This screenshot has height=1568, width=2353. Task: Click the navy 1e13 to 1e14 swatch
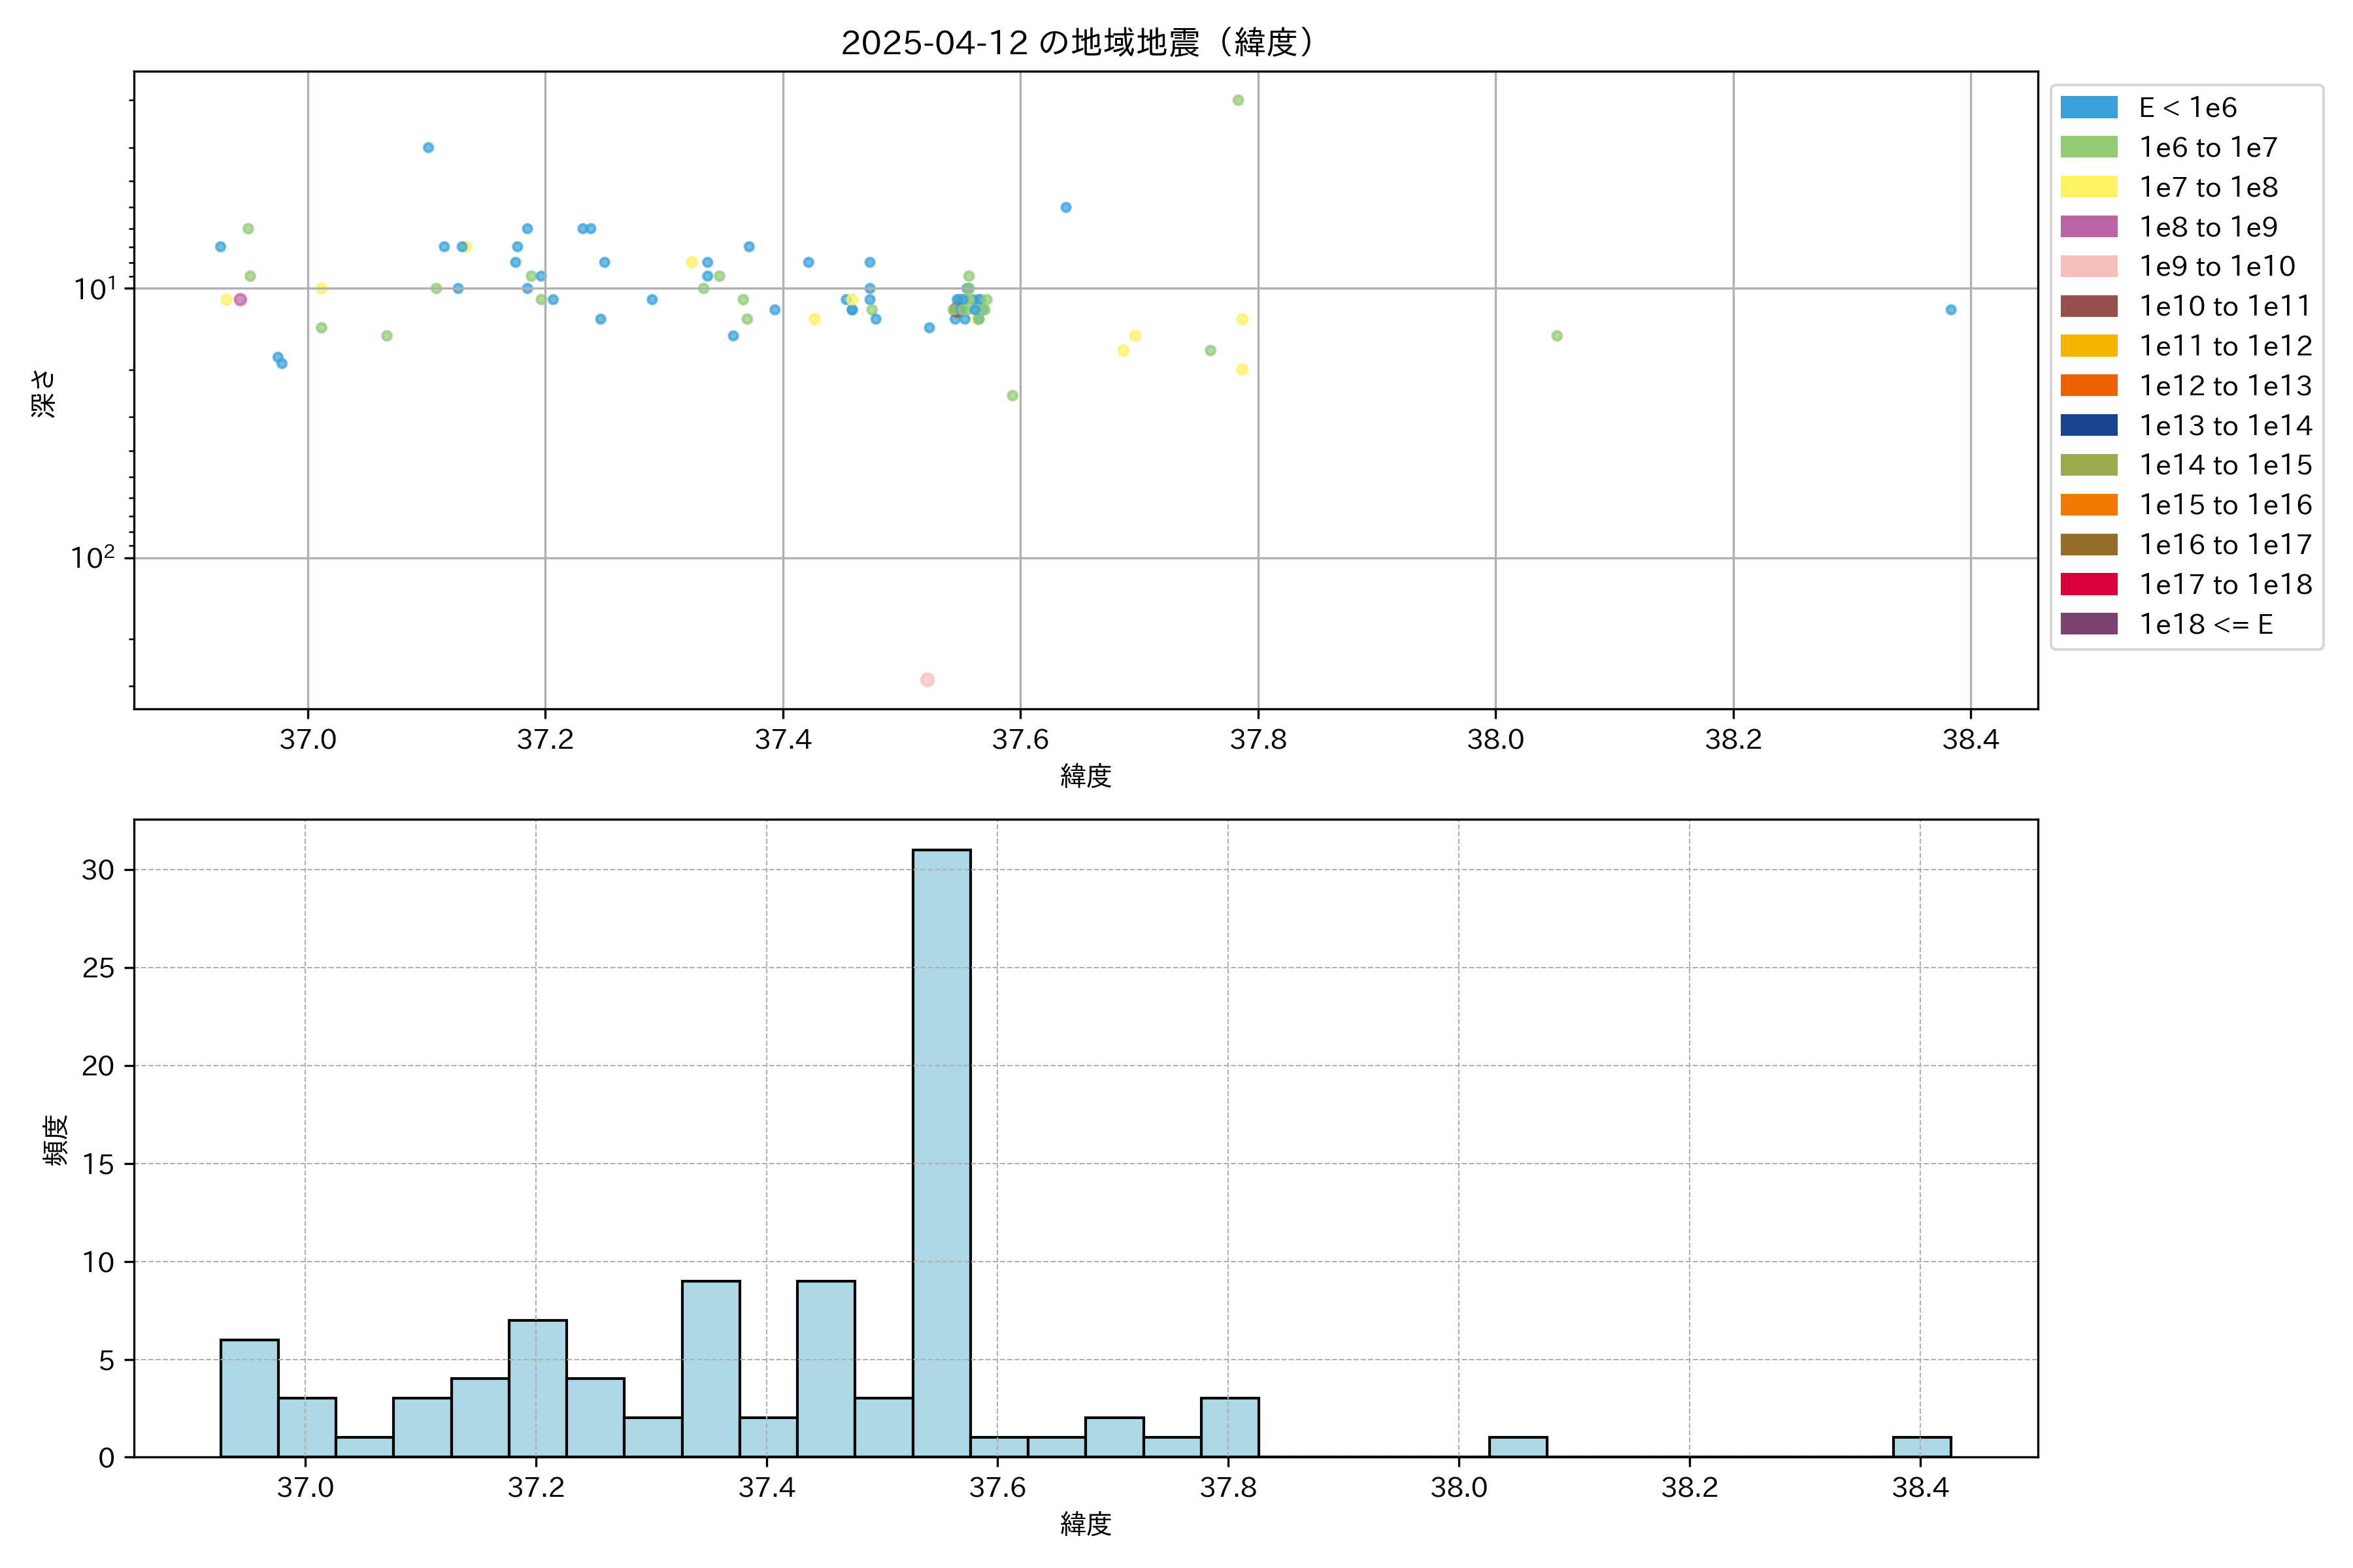click(x=2089, y=426)
